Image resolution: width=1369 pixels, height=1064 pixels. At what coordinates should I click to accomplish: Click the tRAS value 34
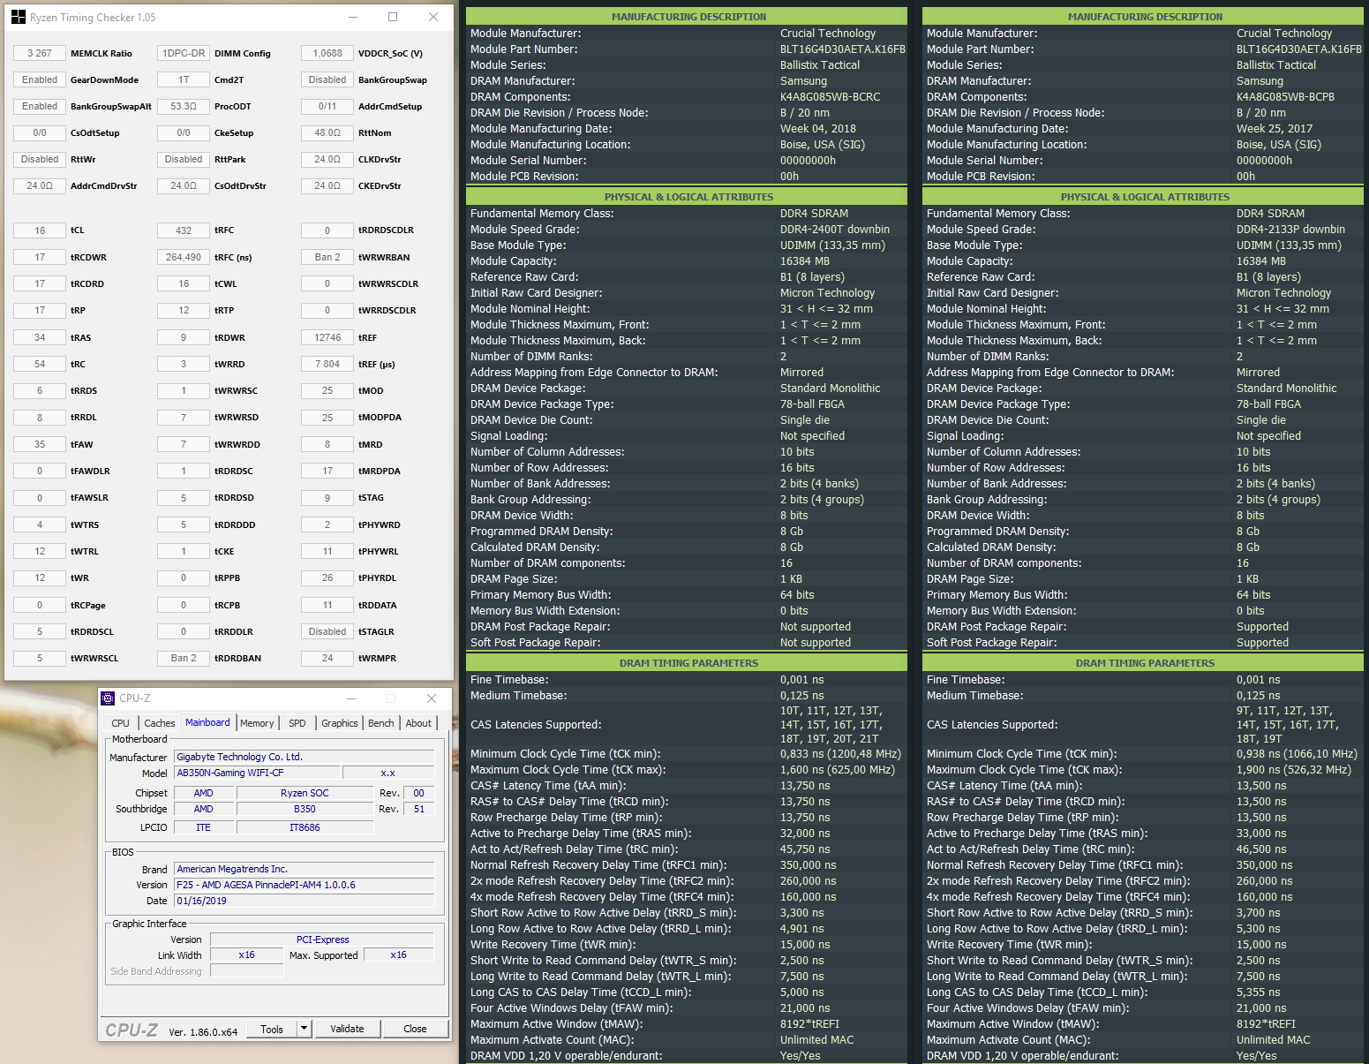[40, 337]
